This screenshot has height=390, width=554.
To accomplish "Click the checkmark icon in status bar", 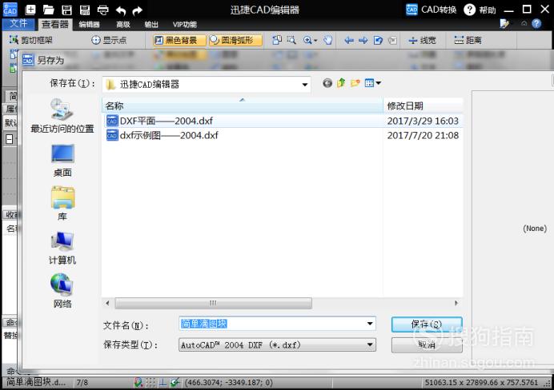I will tap(175, 382).
